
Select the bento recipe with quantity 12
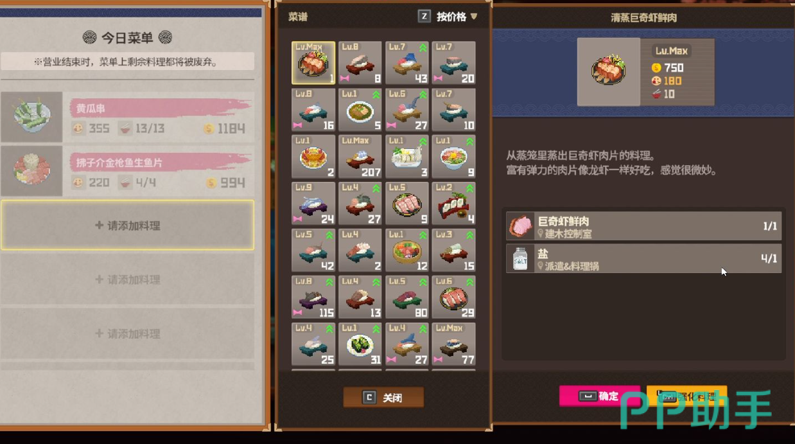[x=407, y=251]
